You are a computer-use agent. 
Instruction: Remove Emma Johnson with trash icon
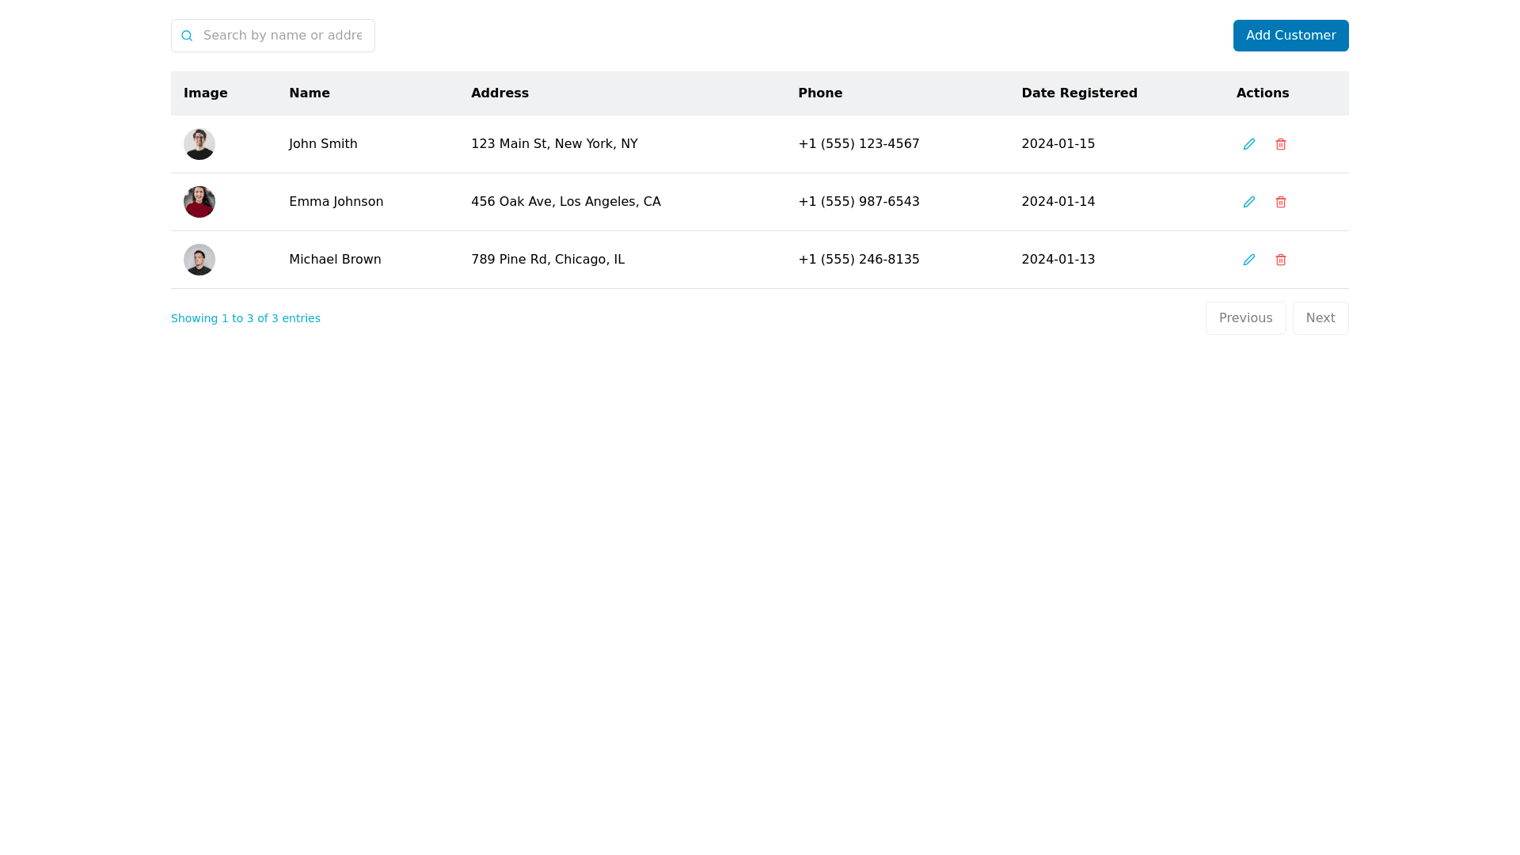[x=1280, y=202]
